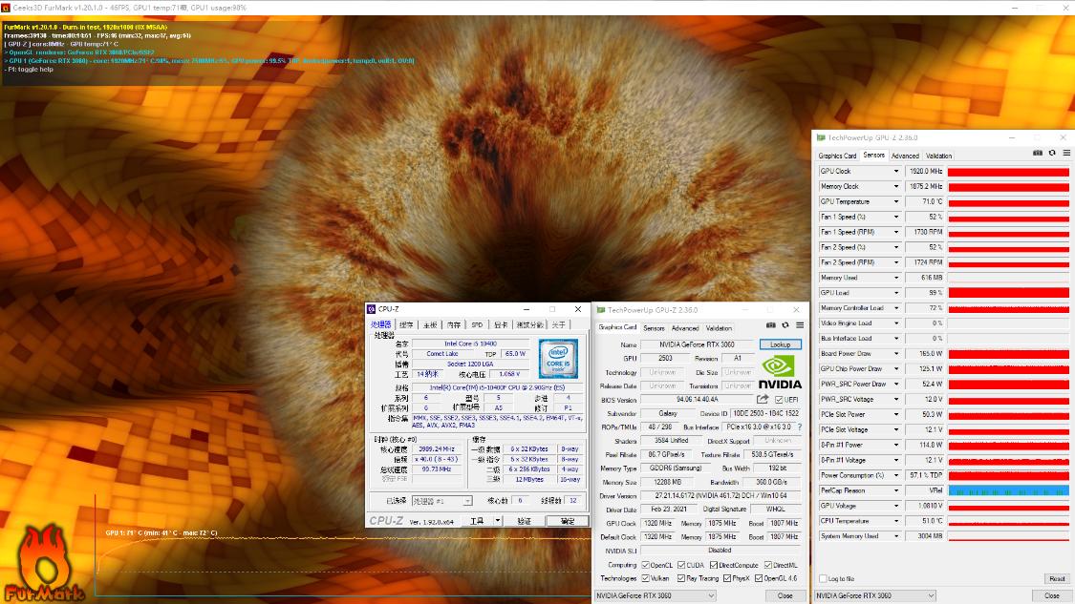The image size is (1075, 604).
Task: Open the hamburger menu icon in GPU-Z Sensors window
Action: 1065,155
